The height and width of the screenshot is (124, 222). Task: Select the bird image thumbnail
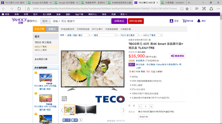click(69, 110)
